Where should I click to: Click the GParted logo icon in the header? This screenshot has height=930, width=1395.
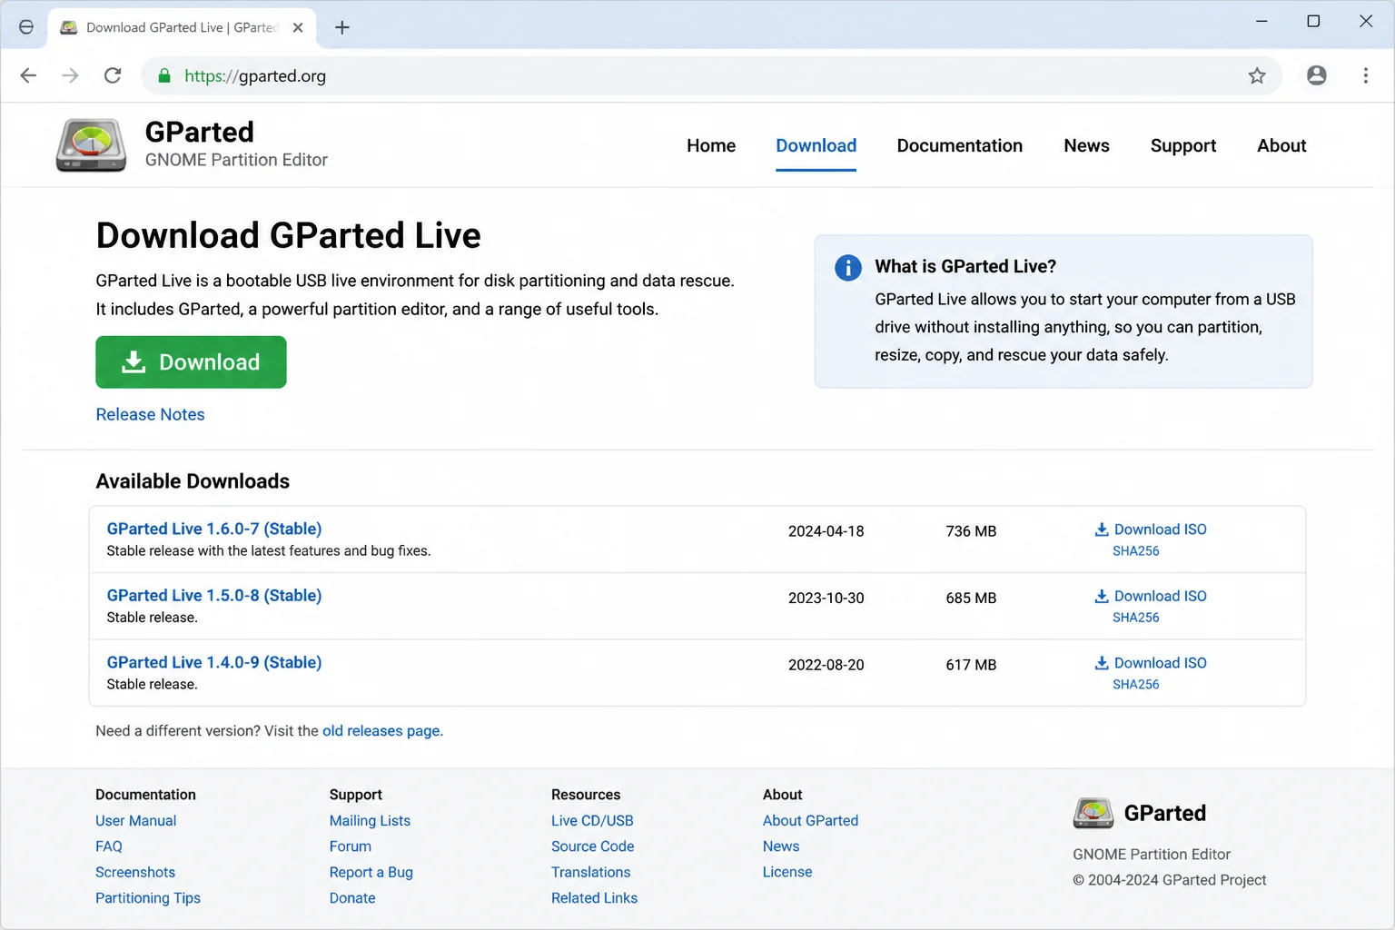tap(91, 145)
